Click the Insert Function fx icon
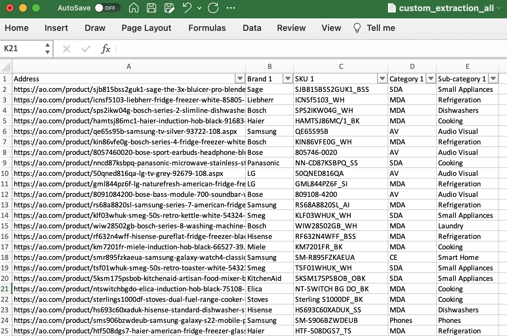Image resolution: width=507 pixels, height=336 pixels. coord(106,48)
